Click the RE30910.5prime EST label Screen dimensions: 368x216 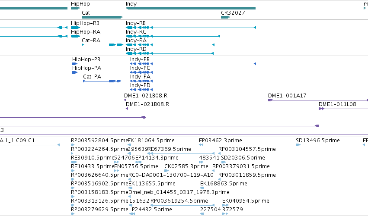point(93,158)
